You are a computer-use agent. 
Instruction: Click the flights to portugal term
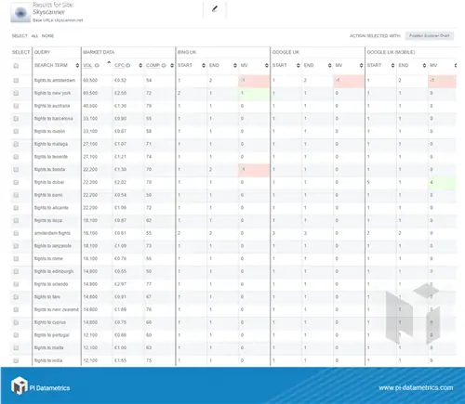[x=51, y=335]
